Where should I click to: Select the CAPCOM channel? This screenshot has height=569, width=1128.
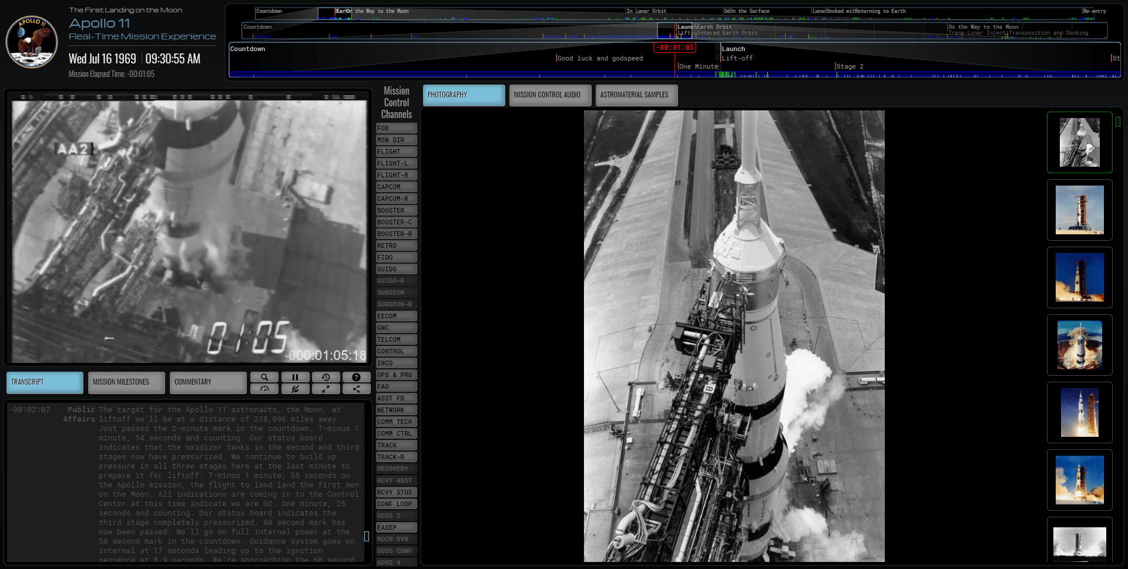[x=397, y=187]
